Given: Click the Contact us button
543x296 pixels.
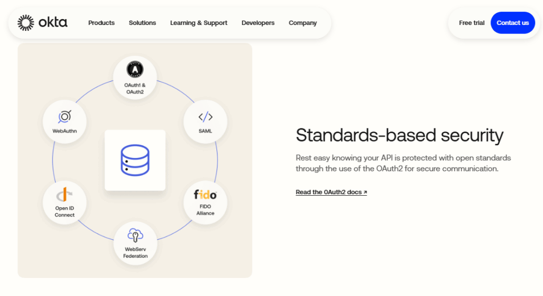Looking at the screenshot, I should (513, 23).
